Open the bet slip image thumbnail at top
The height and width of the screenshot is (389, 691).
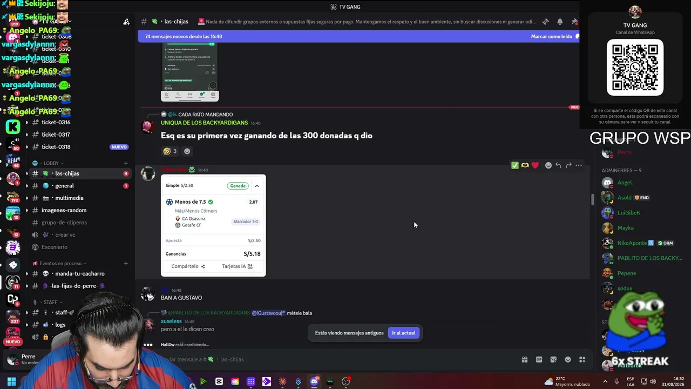[190, 71]
